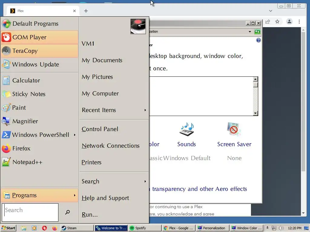Open Personalization help question mark
Screen dimensions: 310x232
(259, 40)
